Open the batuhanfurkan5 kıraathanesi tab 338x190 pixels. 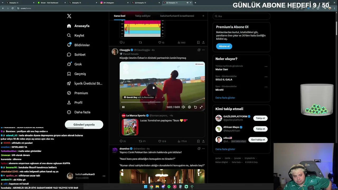(x=177, y=16)
